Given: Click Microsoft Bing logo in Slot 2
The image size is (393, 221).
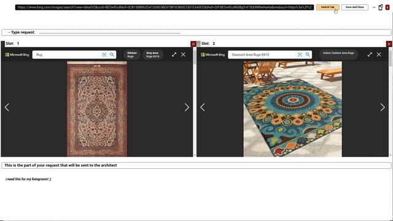Looking at the screenshot, I should click(212, 55).
